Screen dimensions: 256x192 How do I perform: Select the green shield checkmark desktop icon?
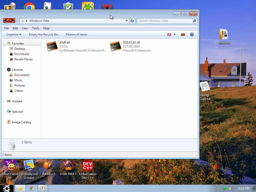point(68,6)
